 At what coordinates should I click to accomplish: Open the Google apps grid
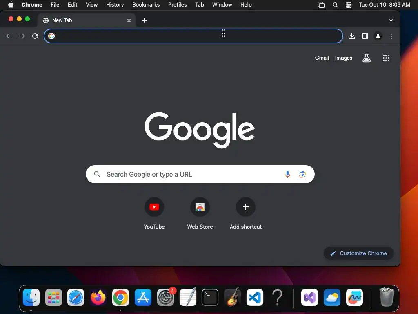pos(386,58)
